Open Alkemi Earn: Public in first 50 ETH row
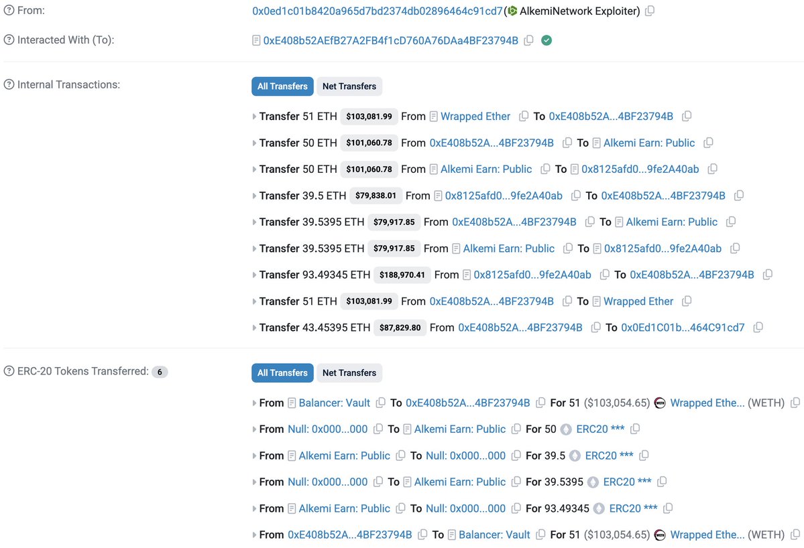Viewport: 804px width, 548px height. tap(649, 143)
